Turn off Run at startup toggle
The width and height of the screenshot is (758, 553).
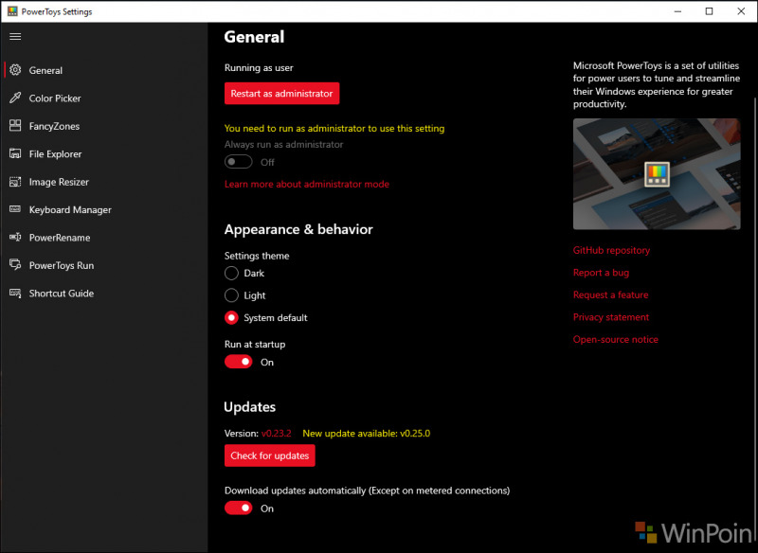(239, 362)
